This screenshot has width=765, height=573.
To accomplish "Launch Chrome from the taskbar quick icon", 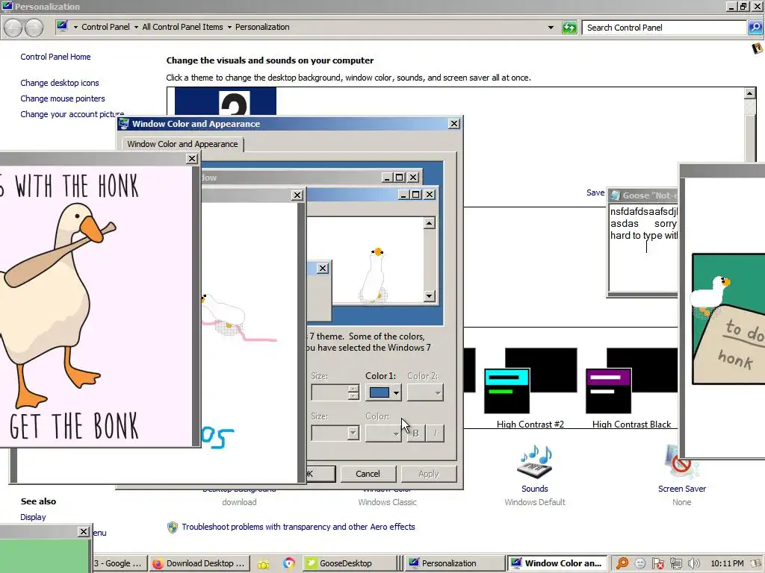I will coord(289,563).
